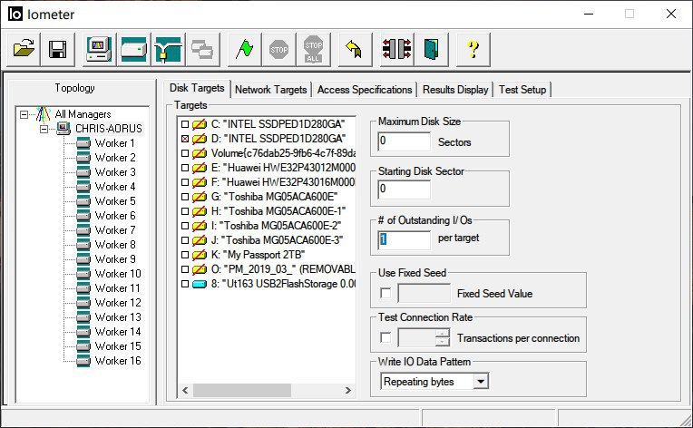
Task: Select Worker 4 in the topology tree
Action: [115, 187]
